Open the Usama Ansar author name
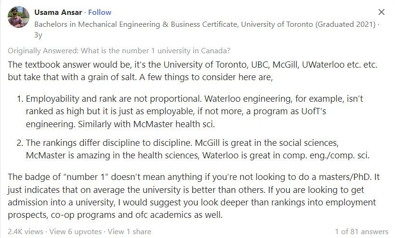 coord(58,12)
